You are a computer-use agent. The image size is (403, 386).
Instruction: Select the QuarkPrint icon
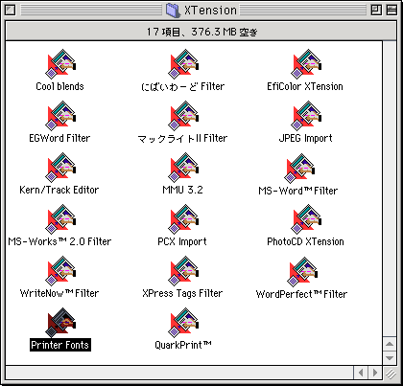[x=183, y=323]
